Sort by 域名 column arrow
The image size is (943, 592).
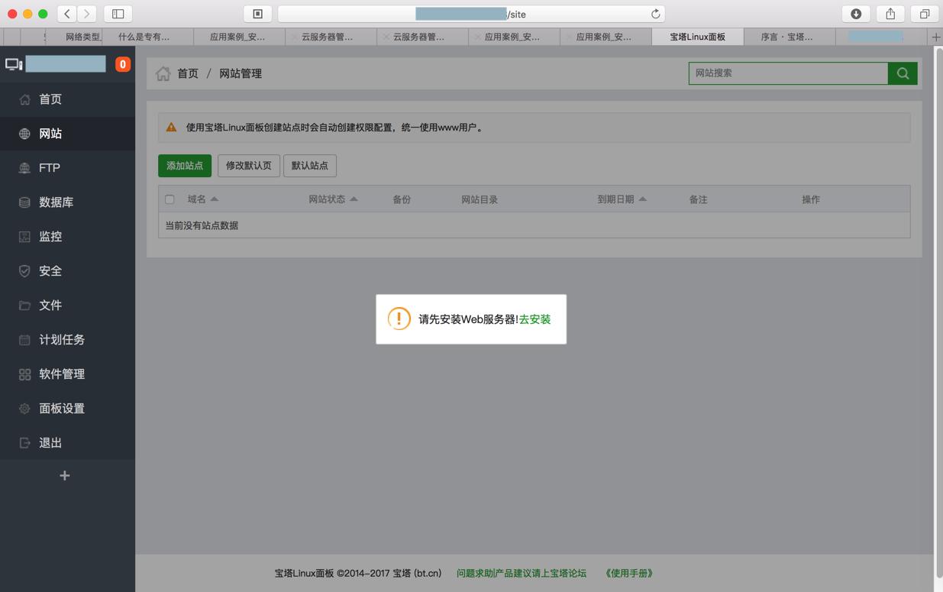point(215,199)
